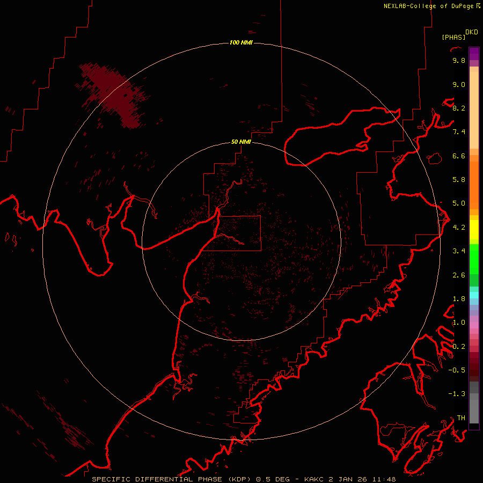The width and height of the screenshot is (483, 483).
Task: Pick the pink band of the color scale
Action: (x=474, y=325)
